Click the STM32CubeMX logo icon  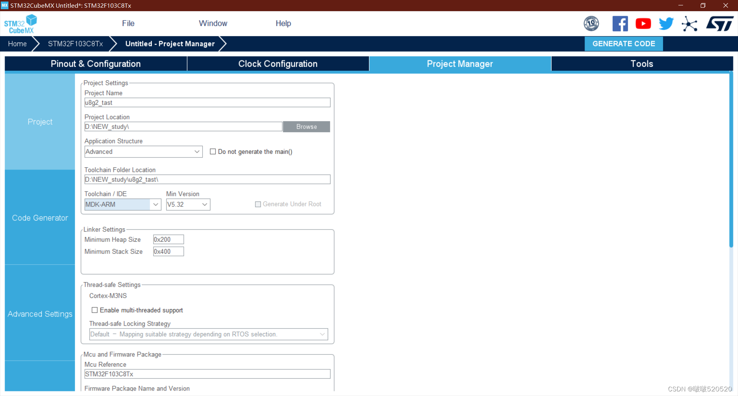coord(21,24)
